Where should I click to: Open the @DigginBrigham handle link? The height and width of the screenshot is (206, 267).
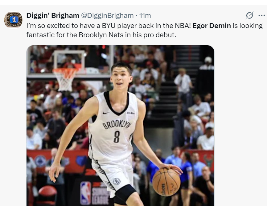(107, 15)
